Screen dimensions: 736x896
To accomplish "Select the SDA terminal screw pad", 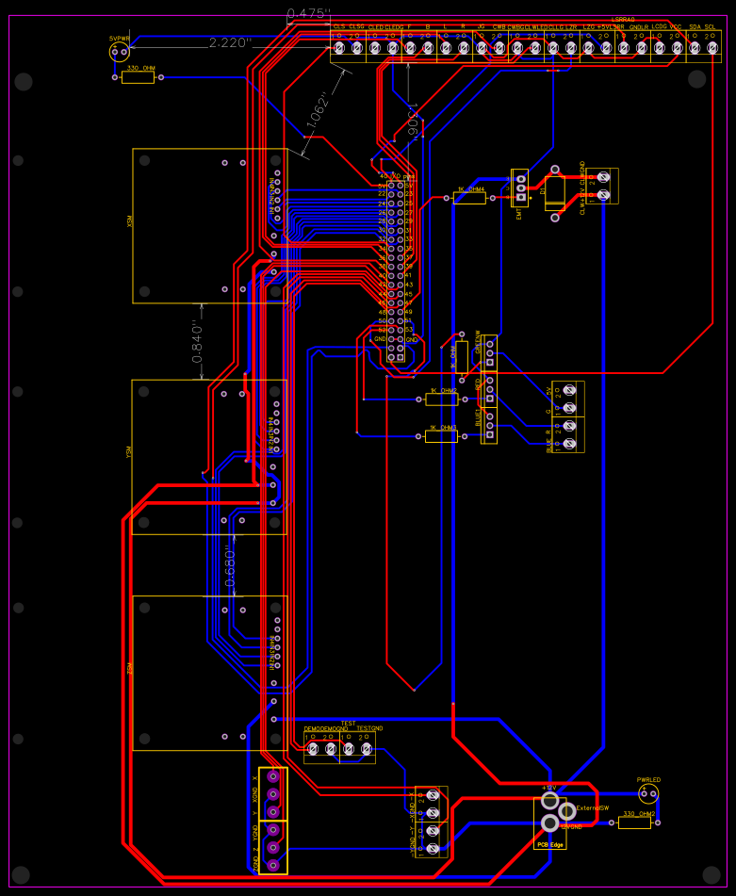I will 695,48.
